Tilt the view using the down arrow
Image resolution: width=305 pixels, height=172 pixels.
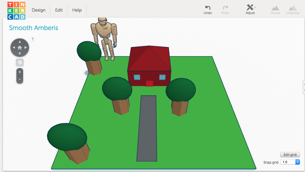19,54
